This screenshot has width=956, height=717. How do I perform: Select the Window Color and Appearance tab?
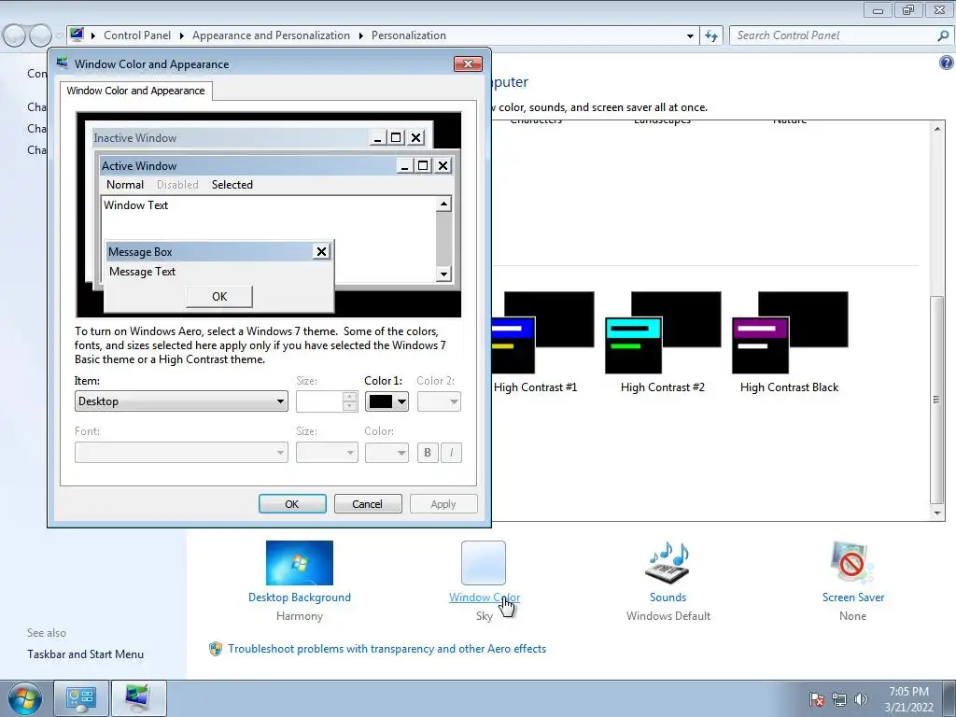[x=136, y=91]
